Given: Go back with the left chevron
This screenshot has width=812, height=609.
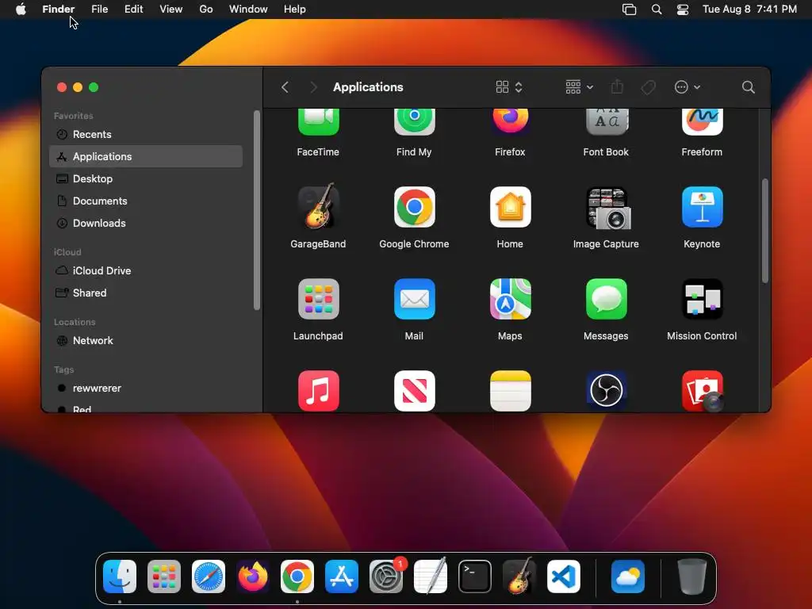Looking at the screenshot, I should (x=285, y=87).
